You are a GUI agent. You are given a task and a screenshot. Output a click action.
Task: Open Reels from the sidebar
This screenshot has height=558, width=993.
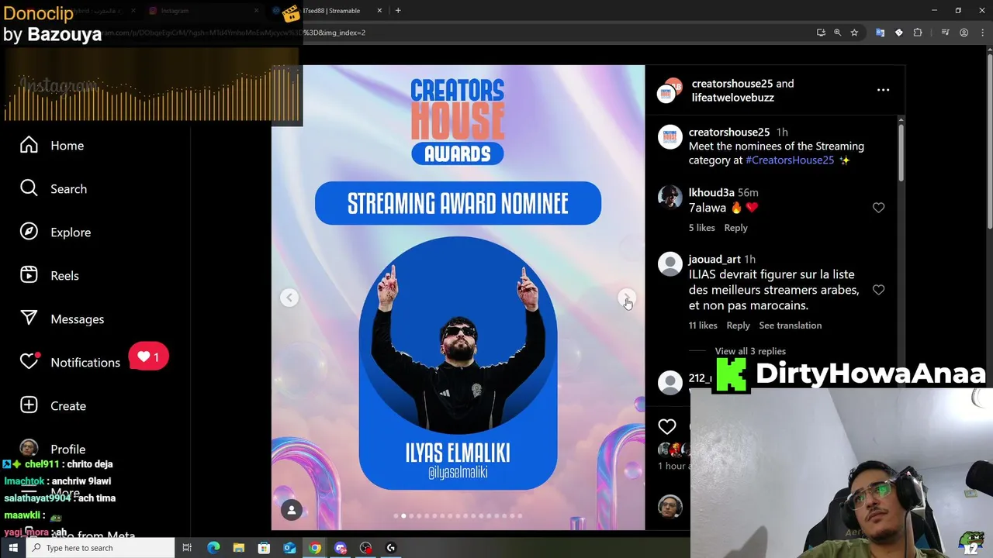[50, 276]
